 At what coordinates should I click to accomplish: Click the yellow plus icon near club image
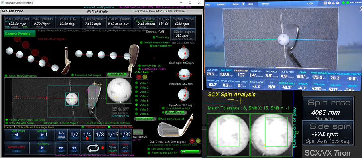click(198, 141)
